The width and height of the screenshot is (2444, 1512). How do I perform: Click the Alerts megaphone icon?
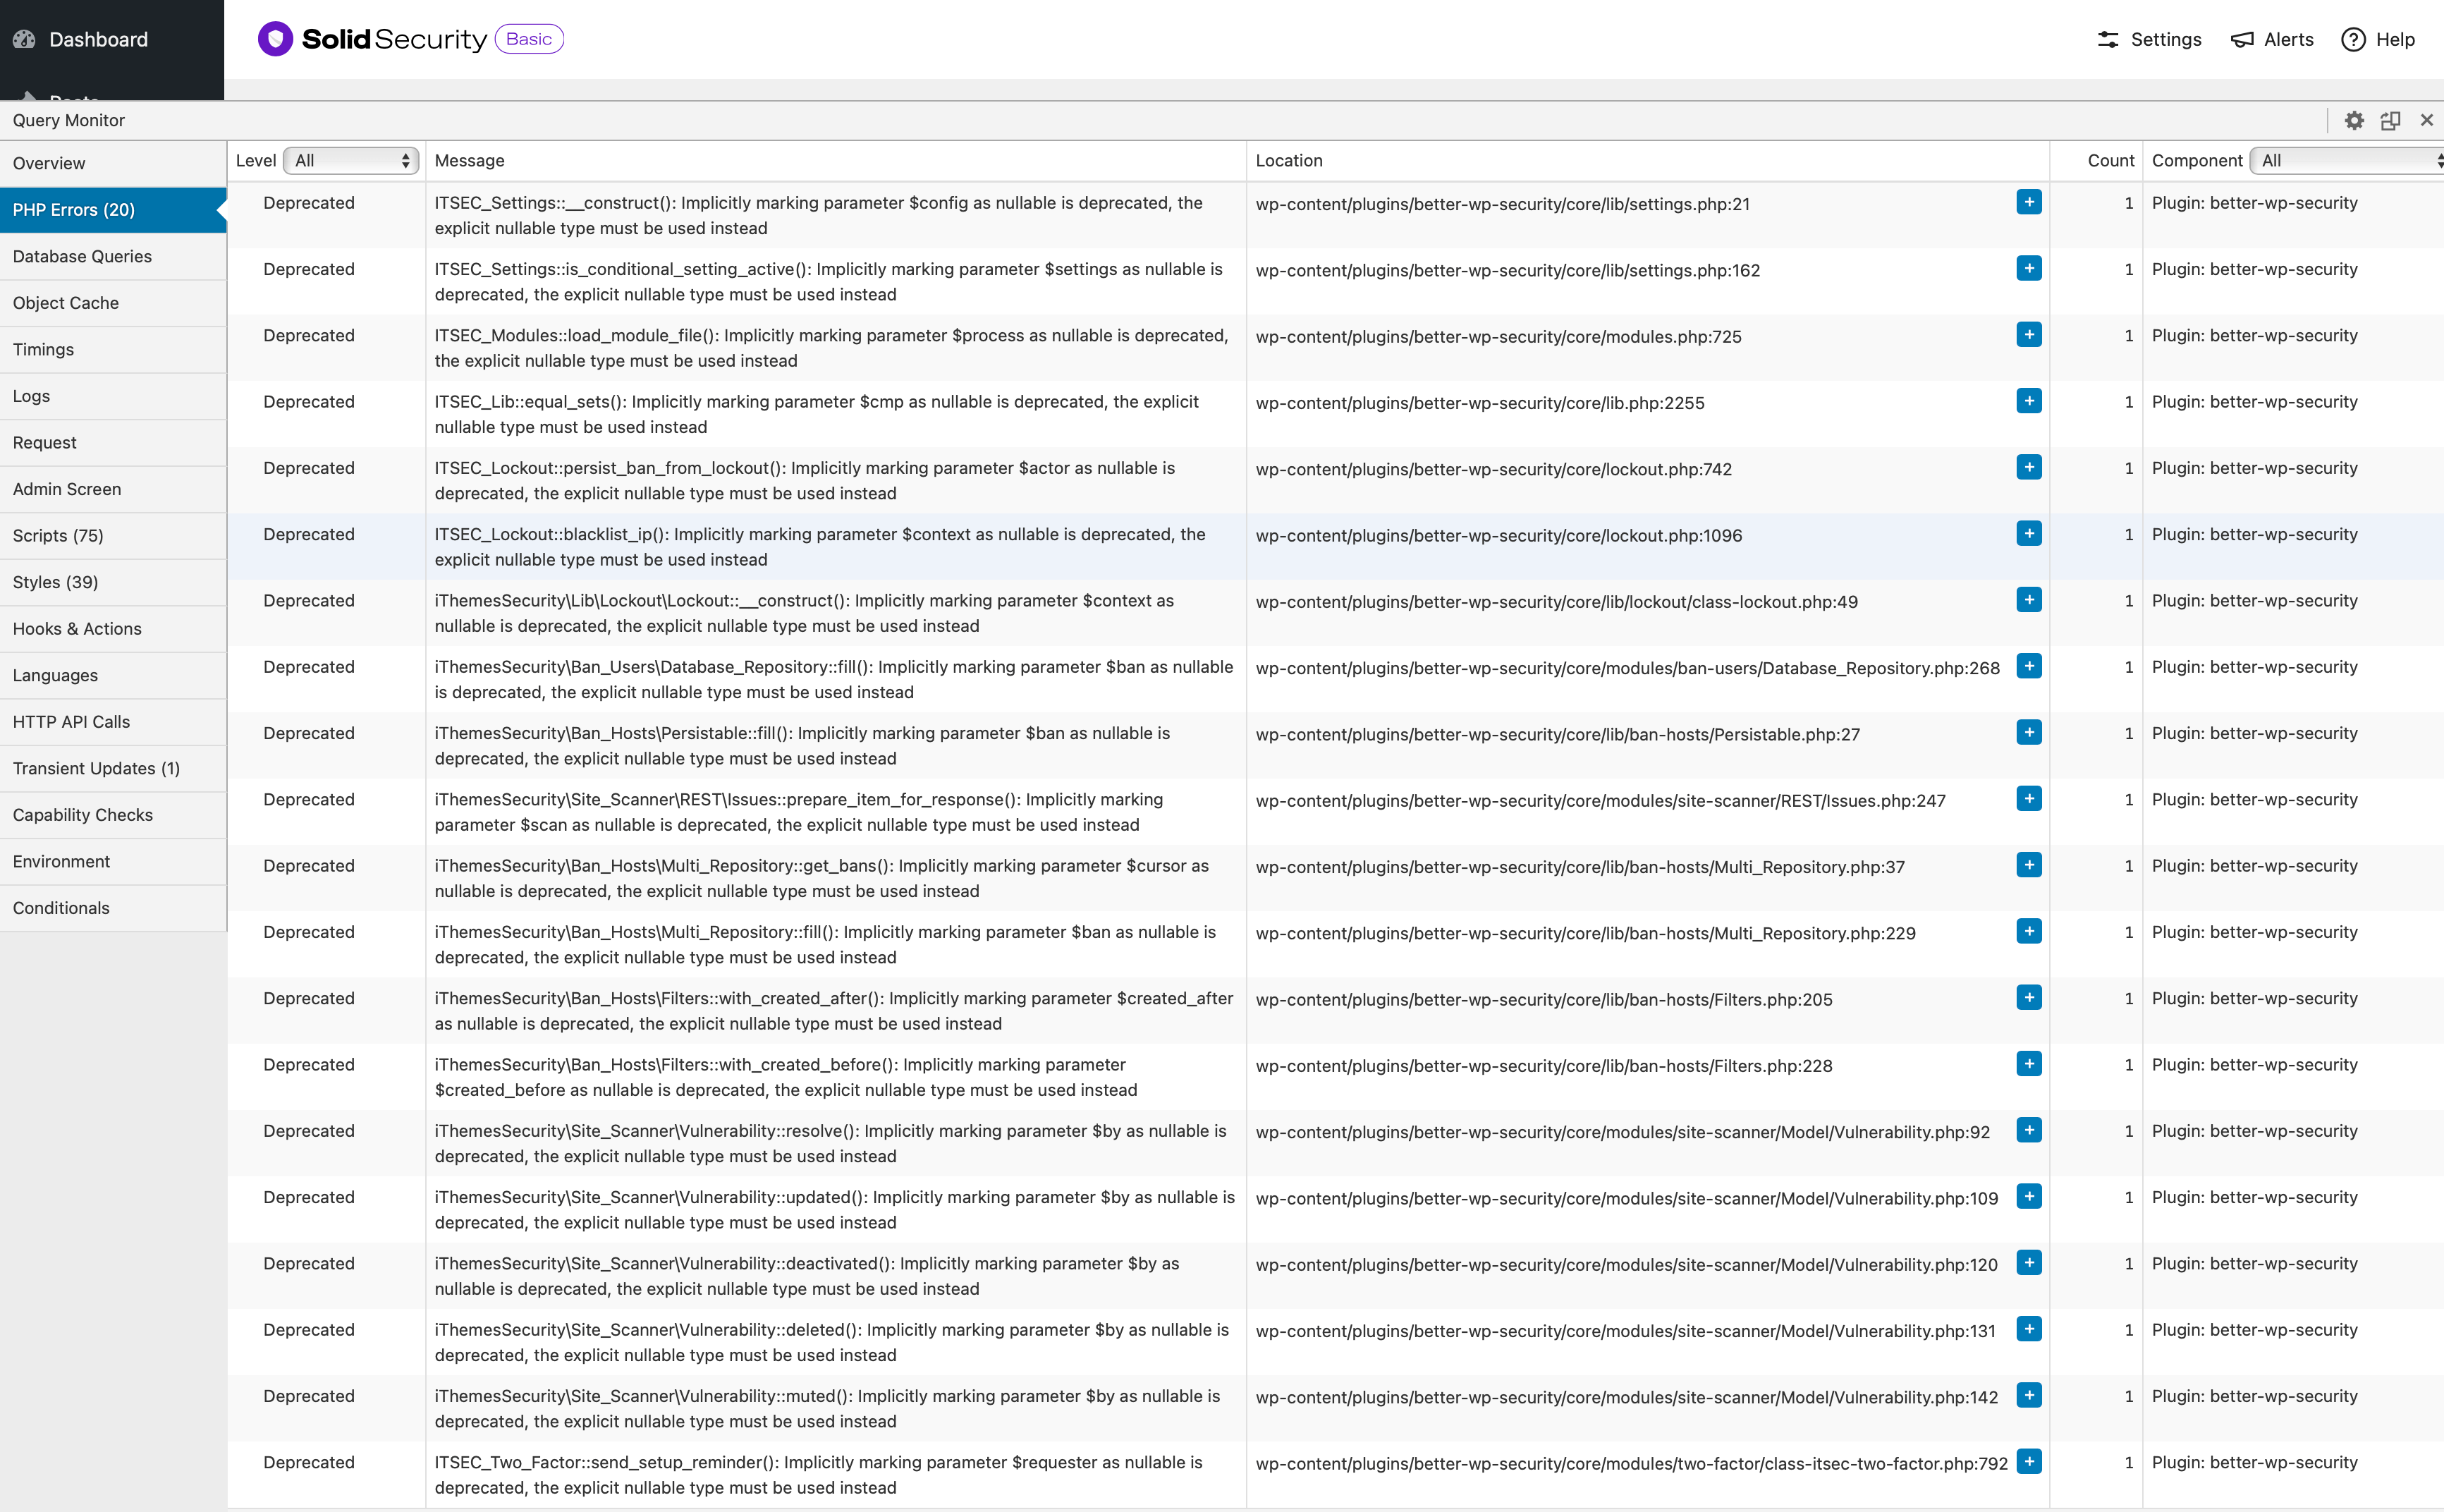[x=2242, y=39]
